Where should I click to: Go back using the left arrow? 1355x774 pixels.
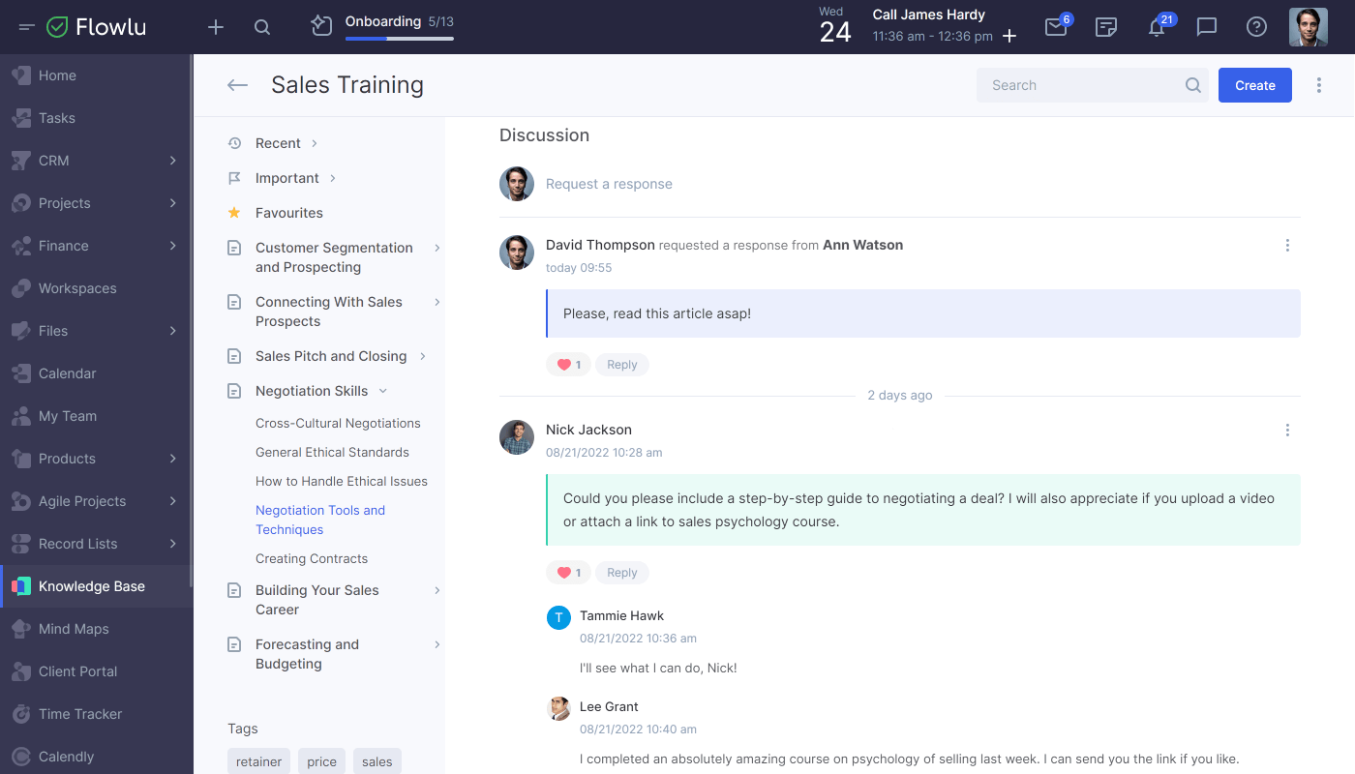pyautogui.click(x=237, y=85)
